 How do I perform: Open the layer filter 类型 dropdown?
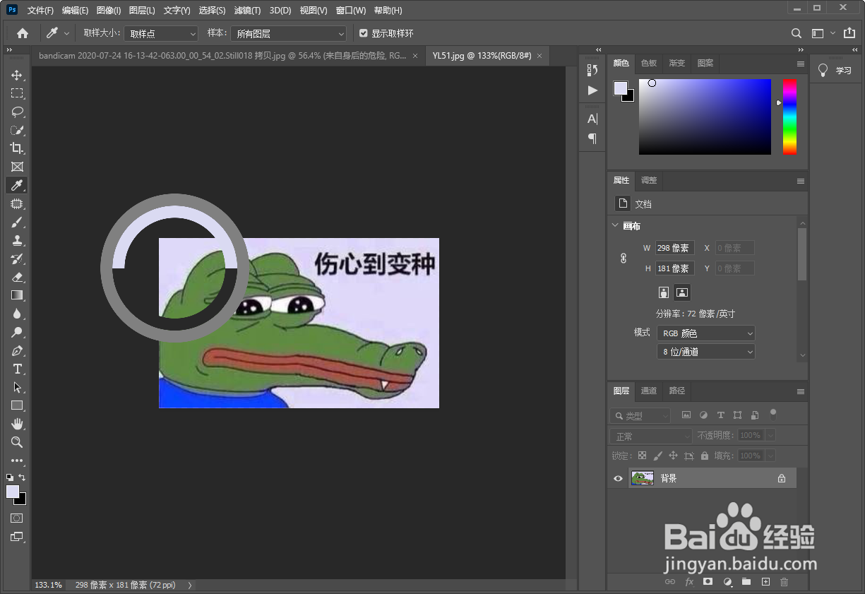pos(640,416)
